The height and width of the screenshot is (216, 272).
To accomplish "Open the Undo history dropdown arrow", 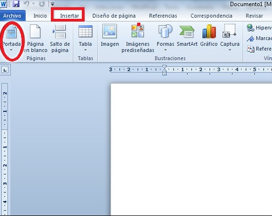I will click(x=34, y=4).
